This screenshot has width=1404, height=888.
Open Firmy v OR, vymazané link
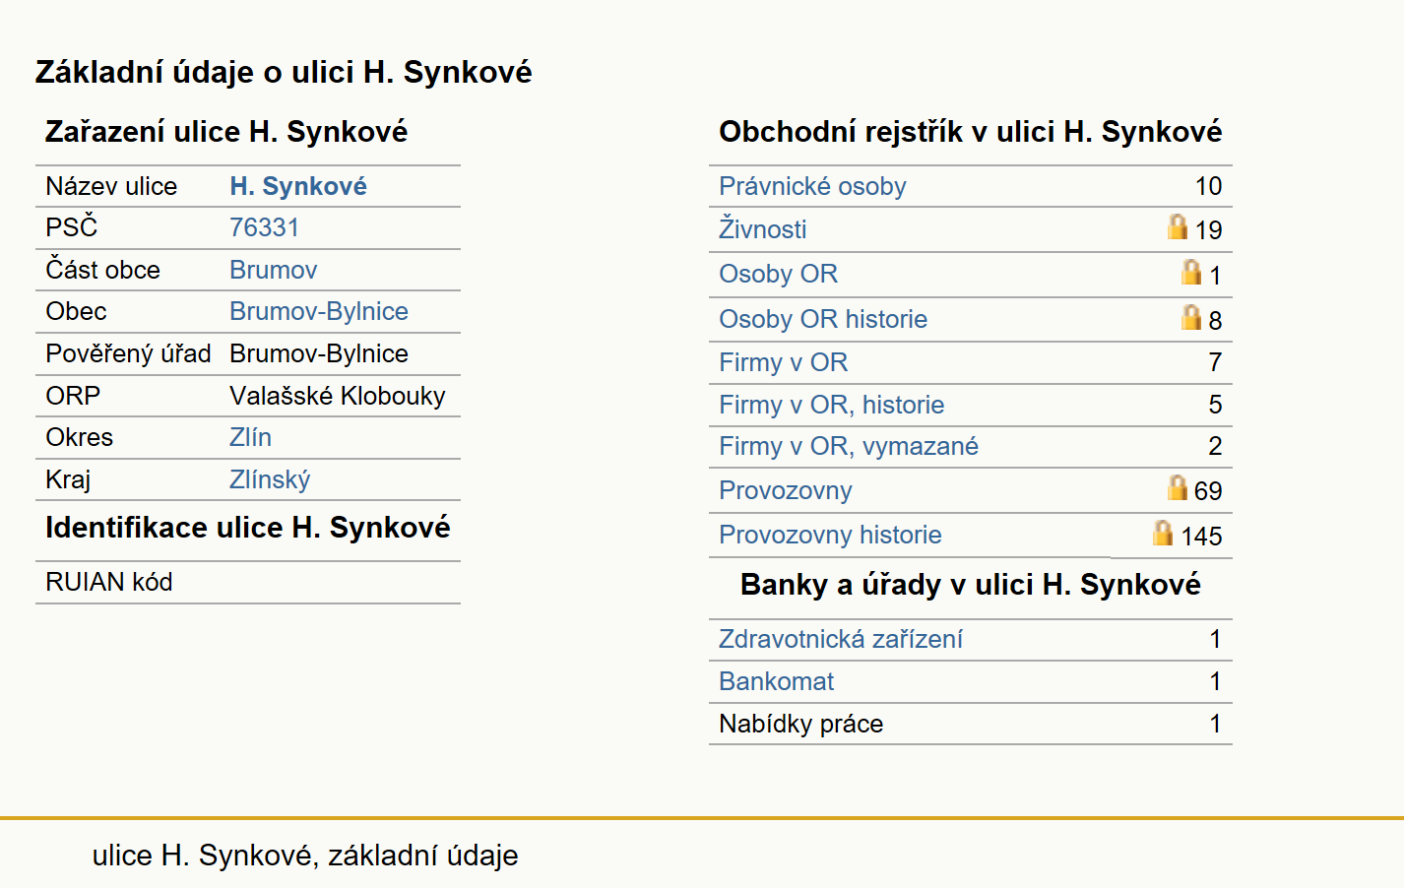tap(849, 446)
